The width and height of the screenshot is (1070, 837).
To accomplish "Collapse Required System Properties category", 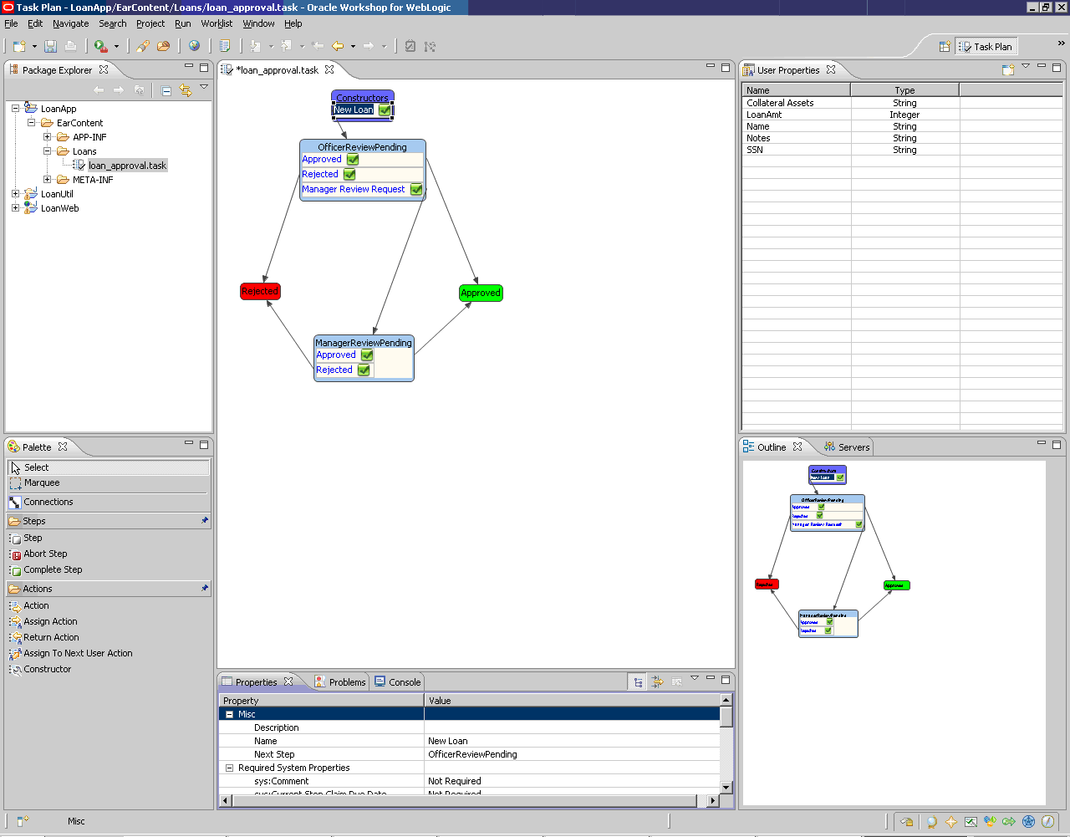I will point(230,768).
